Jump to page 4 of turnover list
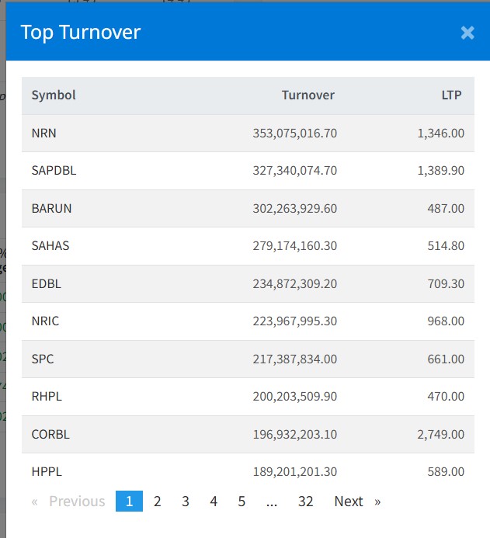Image resolution: width=490 pixels, height=538 pixels. 214,502
